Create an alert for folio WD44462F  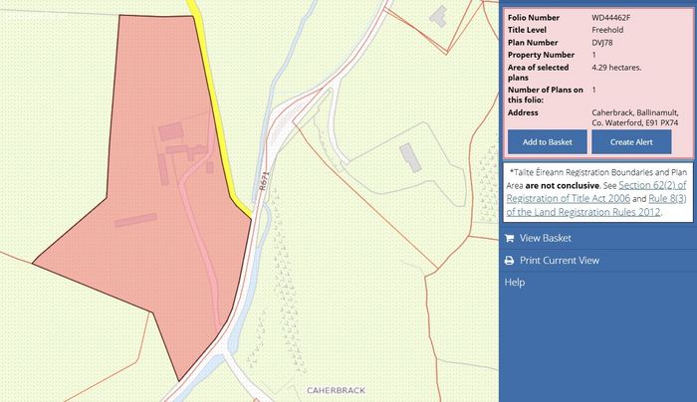(631, 142)
